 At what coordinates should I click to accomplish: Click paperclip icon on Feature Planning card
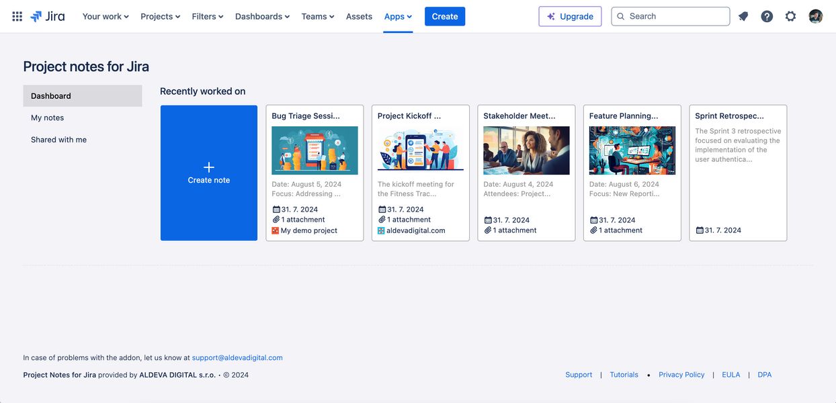(x=593, y=230)
